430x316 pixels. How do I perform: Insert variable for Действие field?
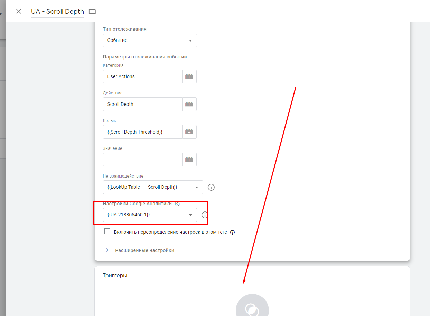(189, 104)
